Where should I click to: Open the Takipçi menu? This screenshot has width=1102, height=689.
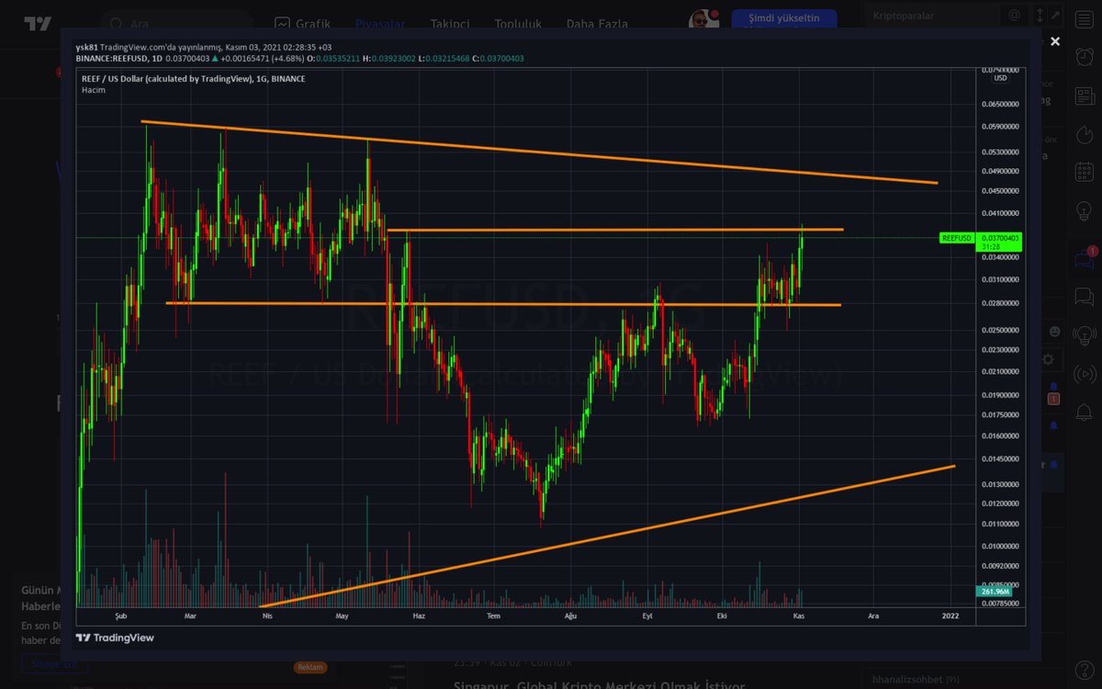point(450,24)
